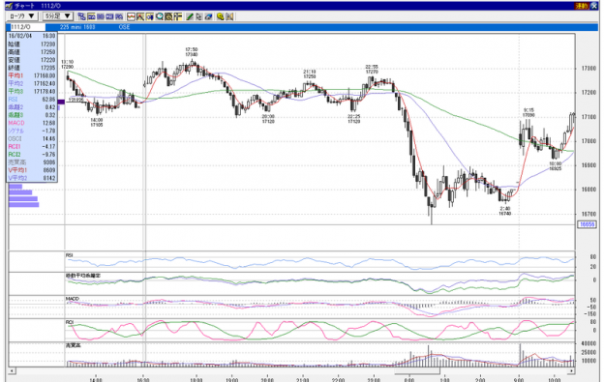Click the 111.2/O symbol code field
This screenshot has height=382, width=604.
pos(26,27)
